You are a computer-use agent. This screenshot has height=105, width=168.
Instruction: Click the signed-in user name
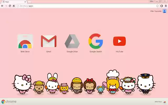point(156,11)
